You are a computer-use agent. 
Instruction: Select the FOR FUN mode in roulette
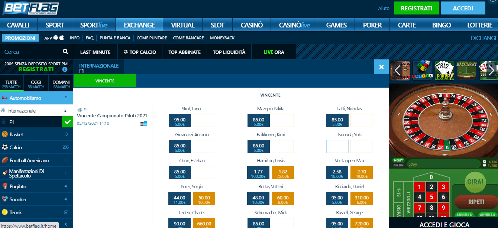coord(398,165)
